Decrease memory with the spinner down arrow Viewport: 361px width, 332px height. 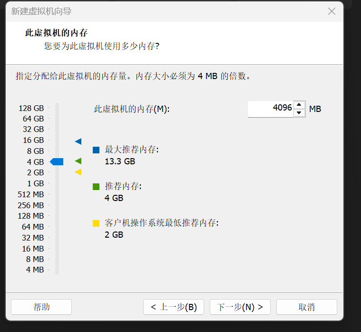pyautogui.click(x=299, y=113)
